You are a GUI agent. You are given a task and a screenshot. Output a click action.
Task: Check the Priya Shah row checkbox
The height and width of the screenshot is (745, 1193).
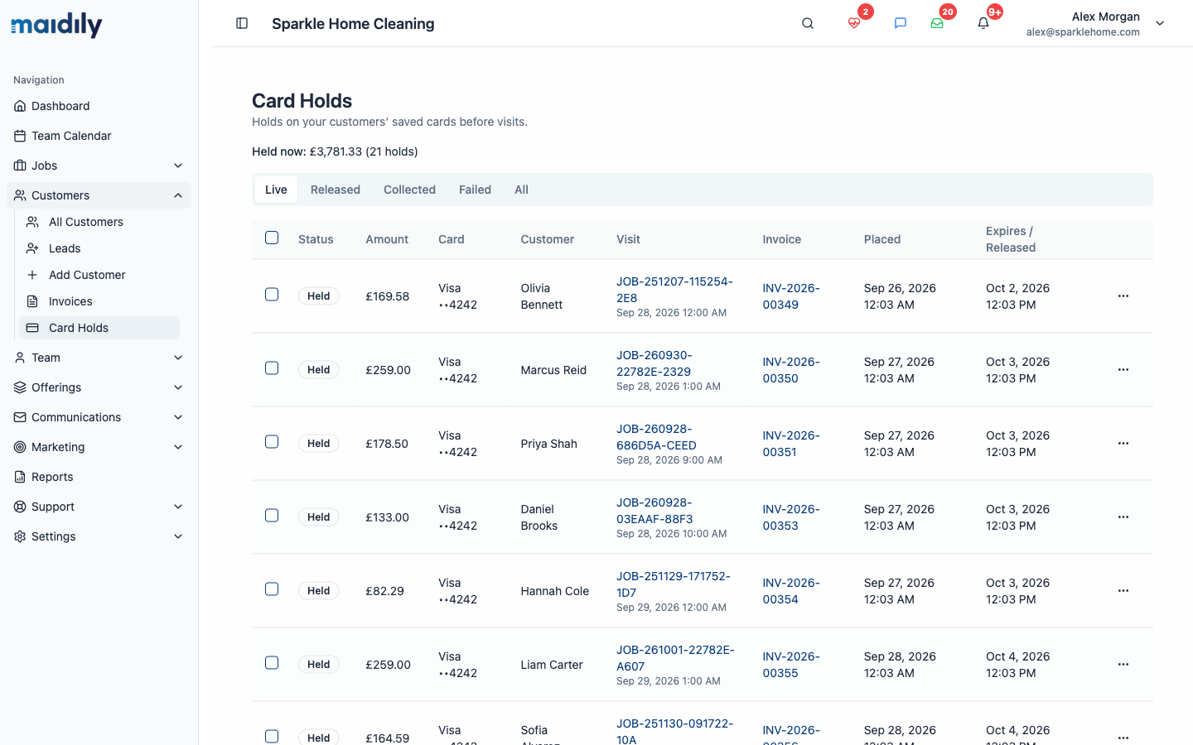pyautogui.click(x=272, y=442)
